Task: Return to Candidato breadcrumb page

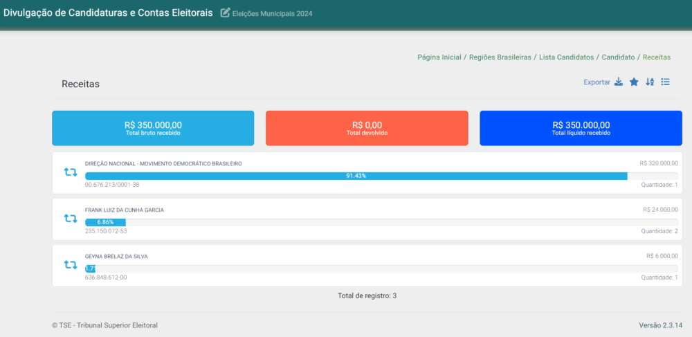Action: (618, 57)
